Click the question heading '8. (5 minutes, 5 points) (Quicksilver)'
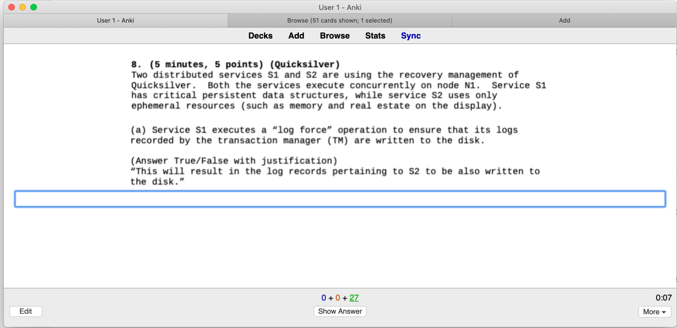 235,64
